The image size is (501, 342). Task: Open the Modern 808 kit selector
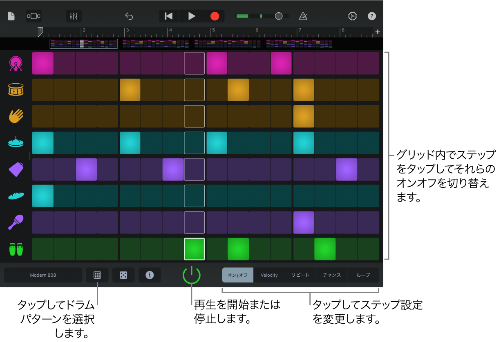point(43,275)
